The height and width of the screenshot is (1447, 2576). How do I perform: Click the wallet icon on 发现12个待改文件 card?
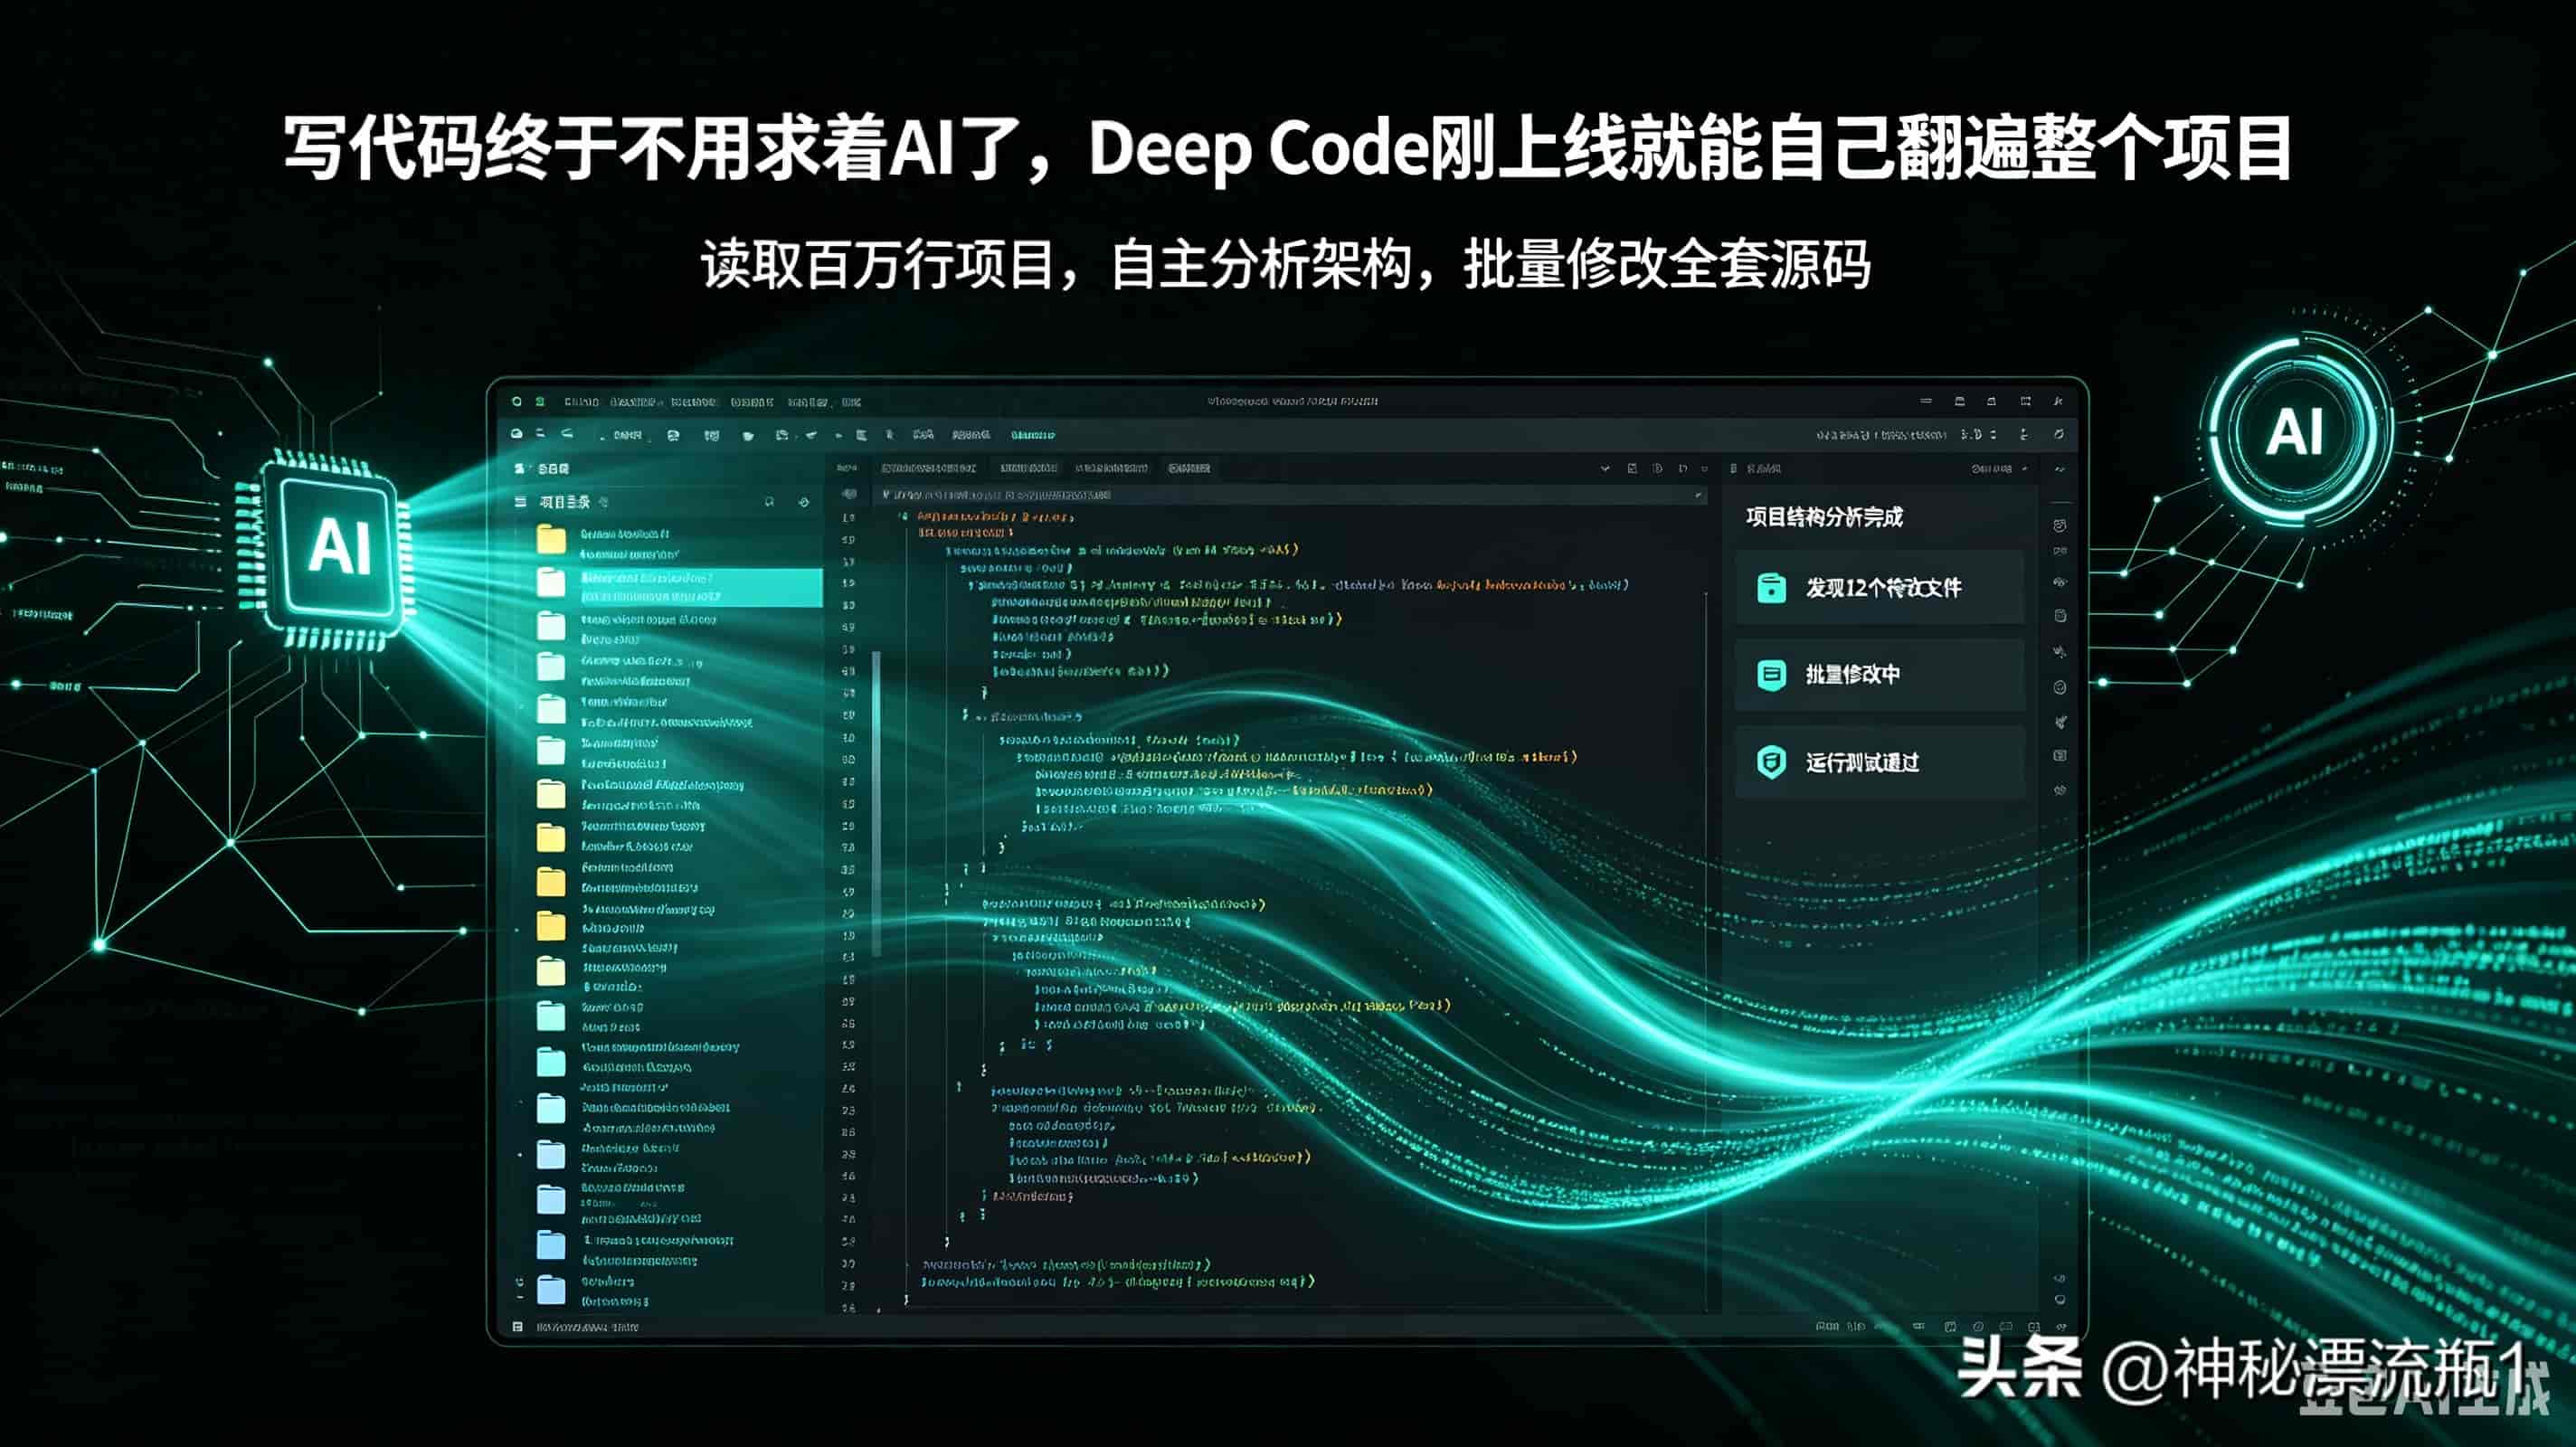tap(1771, 587)
